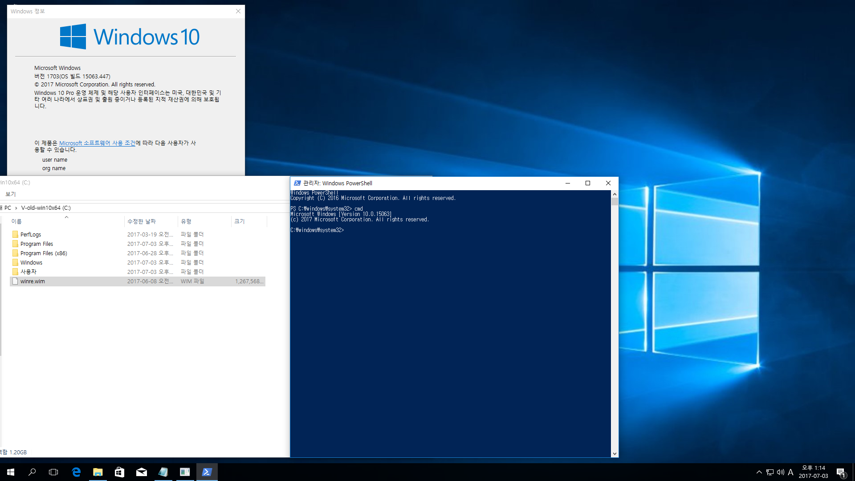Sort by 수정한 날짜 column
Image resolution: width=855 pixels, height=481 pixels.
151,221
